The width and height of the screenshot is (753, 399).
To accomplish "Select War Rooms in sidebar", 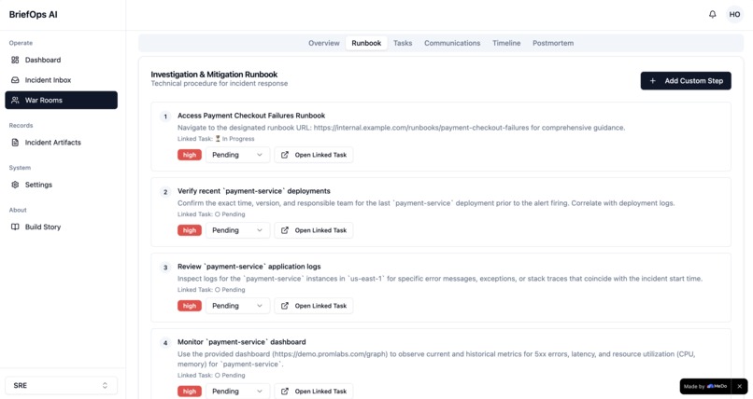I will (x=61, y=100).
